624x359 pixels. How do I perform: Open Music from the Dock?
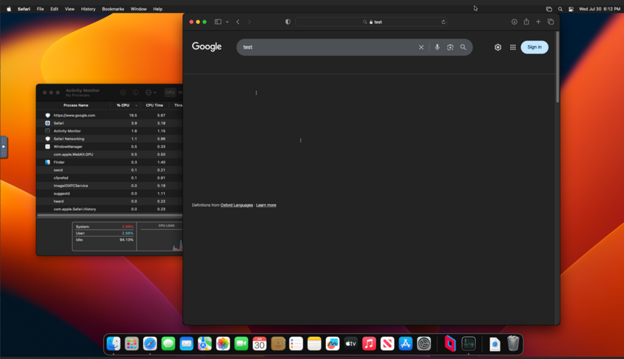coord(369,343)
